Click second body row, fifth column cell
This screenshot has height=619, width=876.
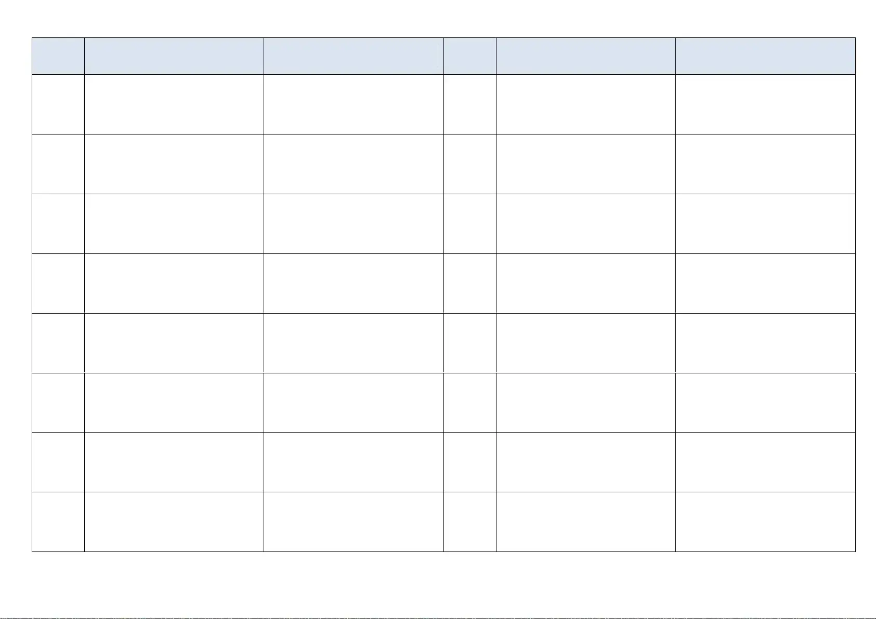point(585,164)
